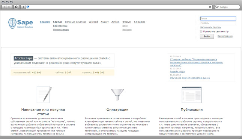The height and width of the screenshot is (139, 242).
Task: Click the 17.03.2015 news date
Action: point(175,56)
